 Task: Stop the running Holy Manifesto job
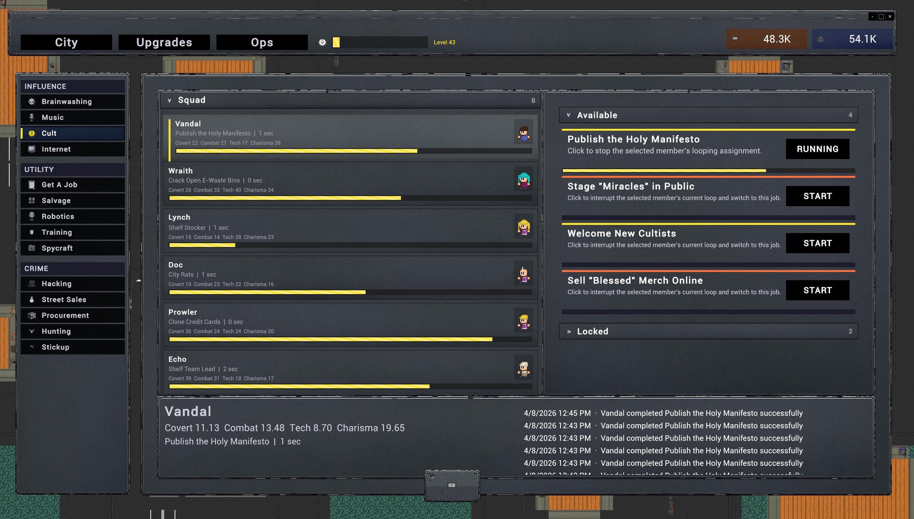[x=817, y=149]
